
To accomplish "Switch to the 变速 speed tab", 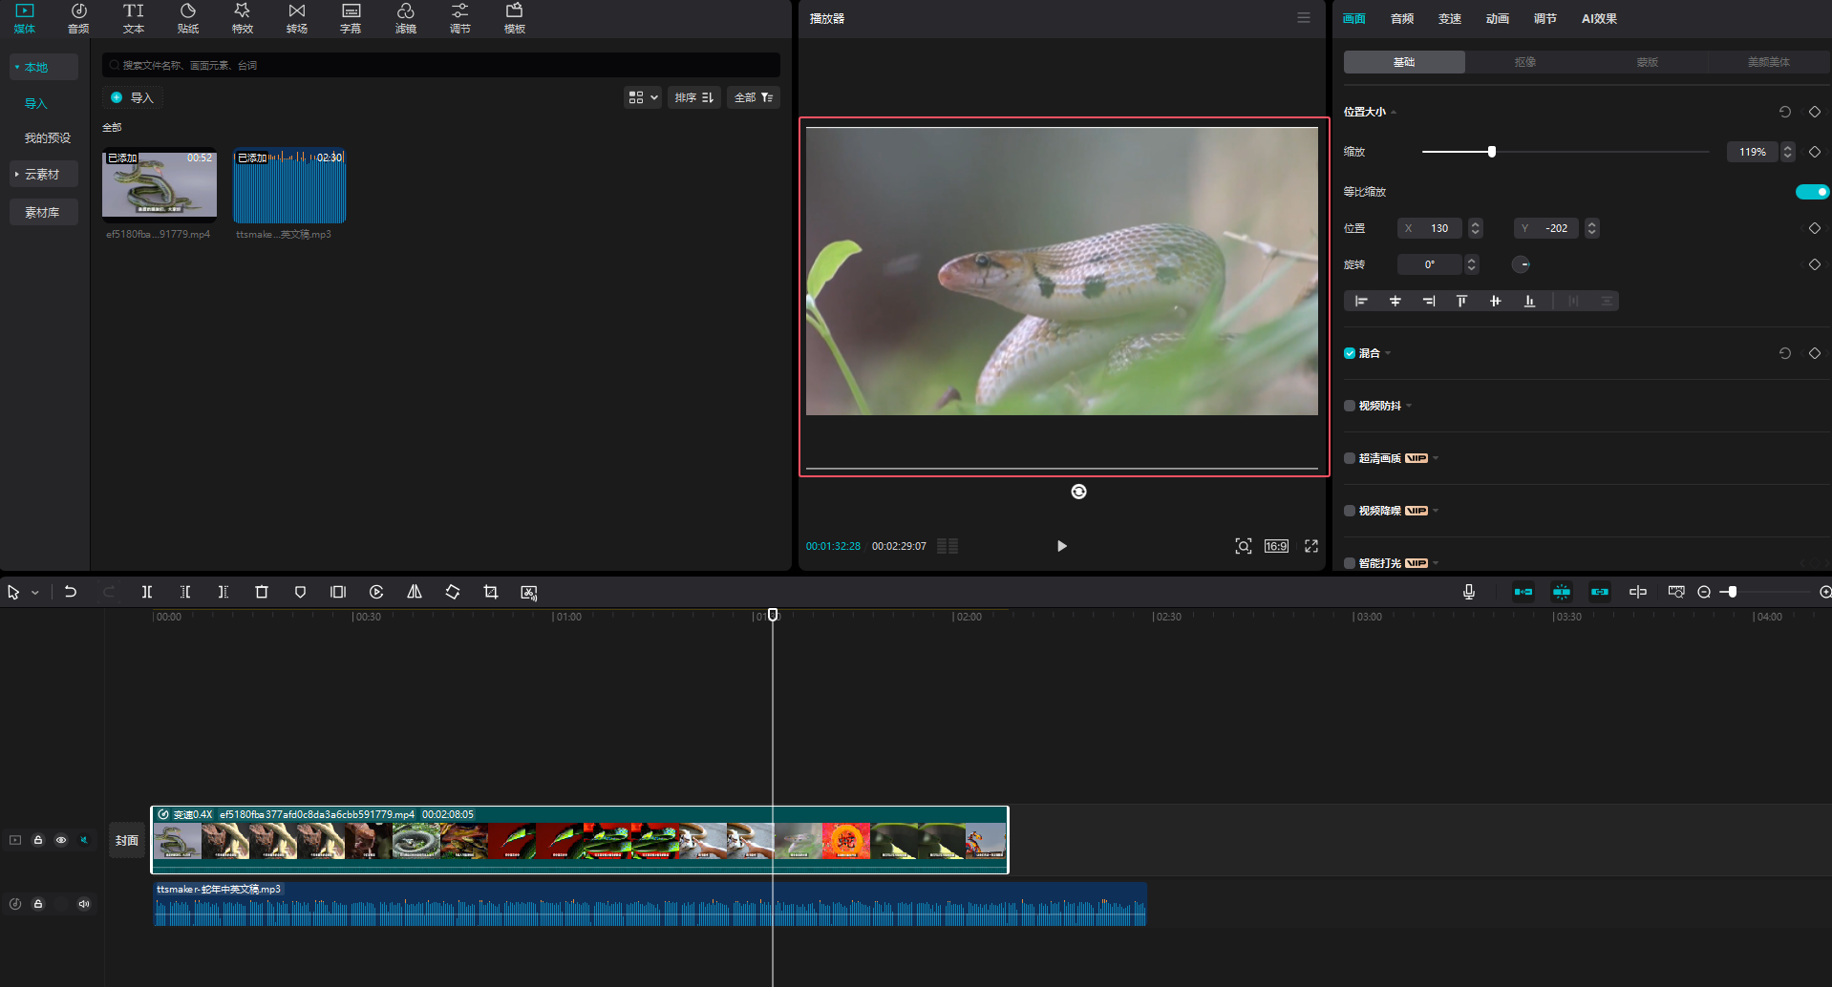I will (x=1450, y=18).
